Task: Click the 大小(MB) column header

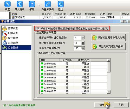Action: tap(46, 14)
